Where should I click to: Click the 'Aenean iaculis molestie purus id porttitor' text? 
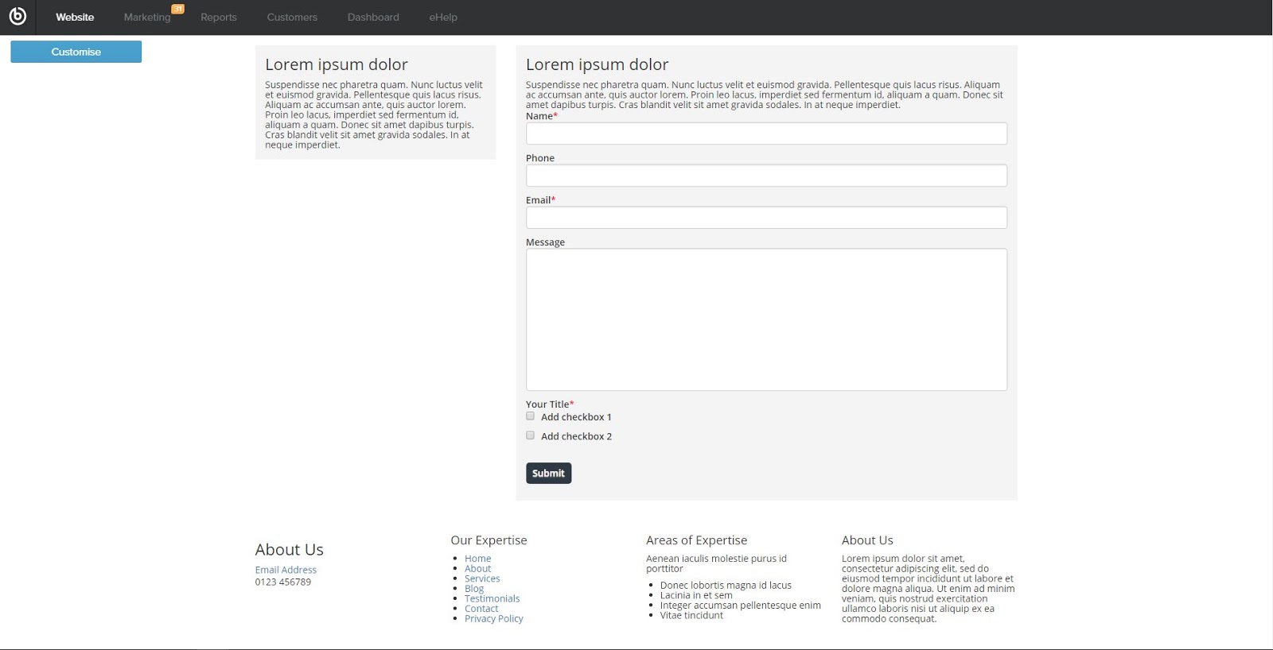[716, 563]
